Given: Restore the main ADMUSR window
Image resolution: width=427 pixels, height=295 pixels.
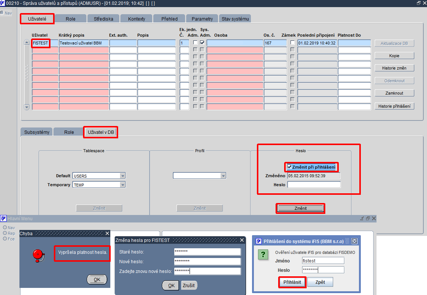Looking at the screenshot, I should [x=418, y=3].
